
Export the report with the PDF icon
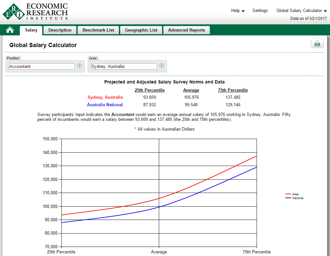[317, 44]
